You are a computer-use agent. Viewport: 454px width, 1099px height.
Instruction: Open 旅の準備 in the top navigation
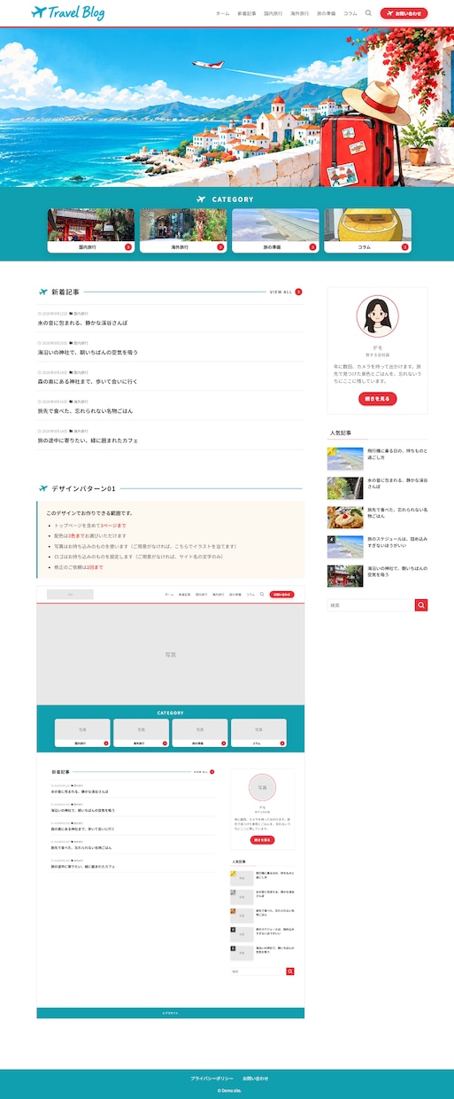click(x=327, y=13)
